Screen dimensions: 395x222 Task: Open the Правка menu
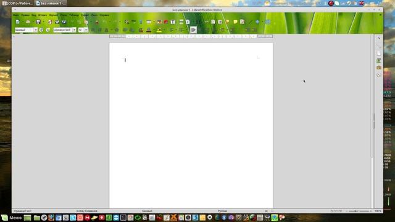(25, 15)
